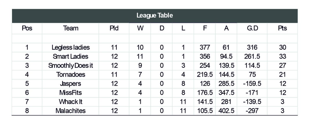
Task: Select the MissFits team cell
Action: tap(71, 93)
